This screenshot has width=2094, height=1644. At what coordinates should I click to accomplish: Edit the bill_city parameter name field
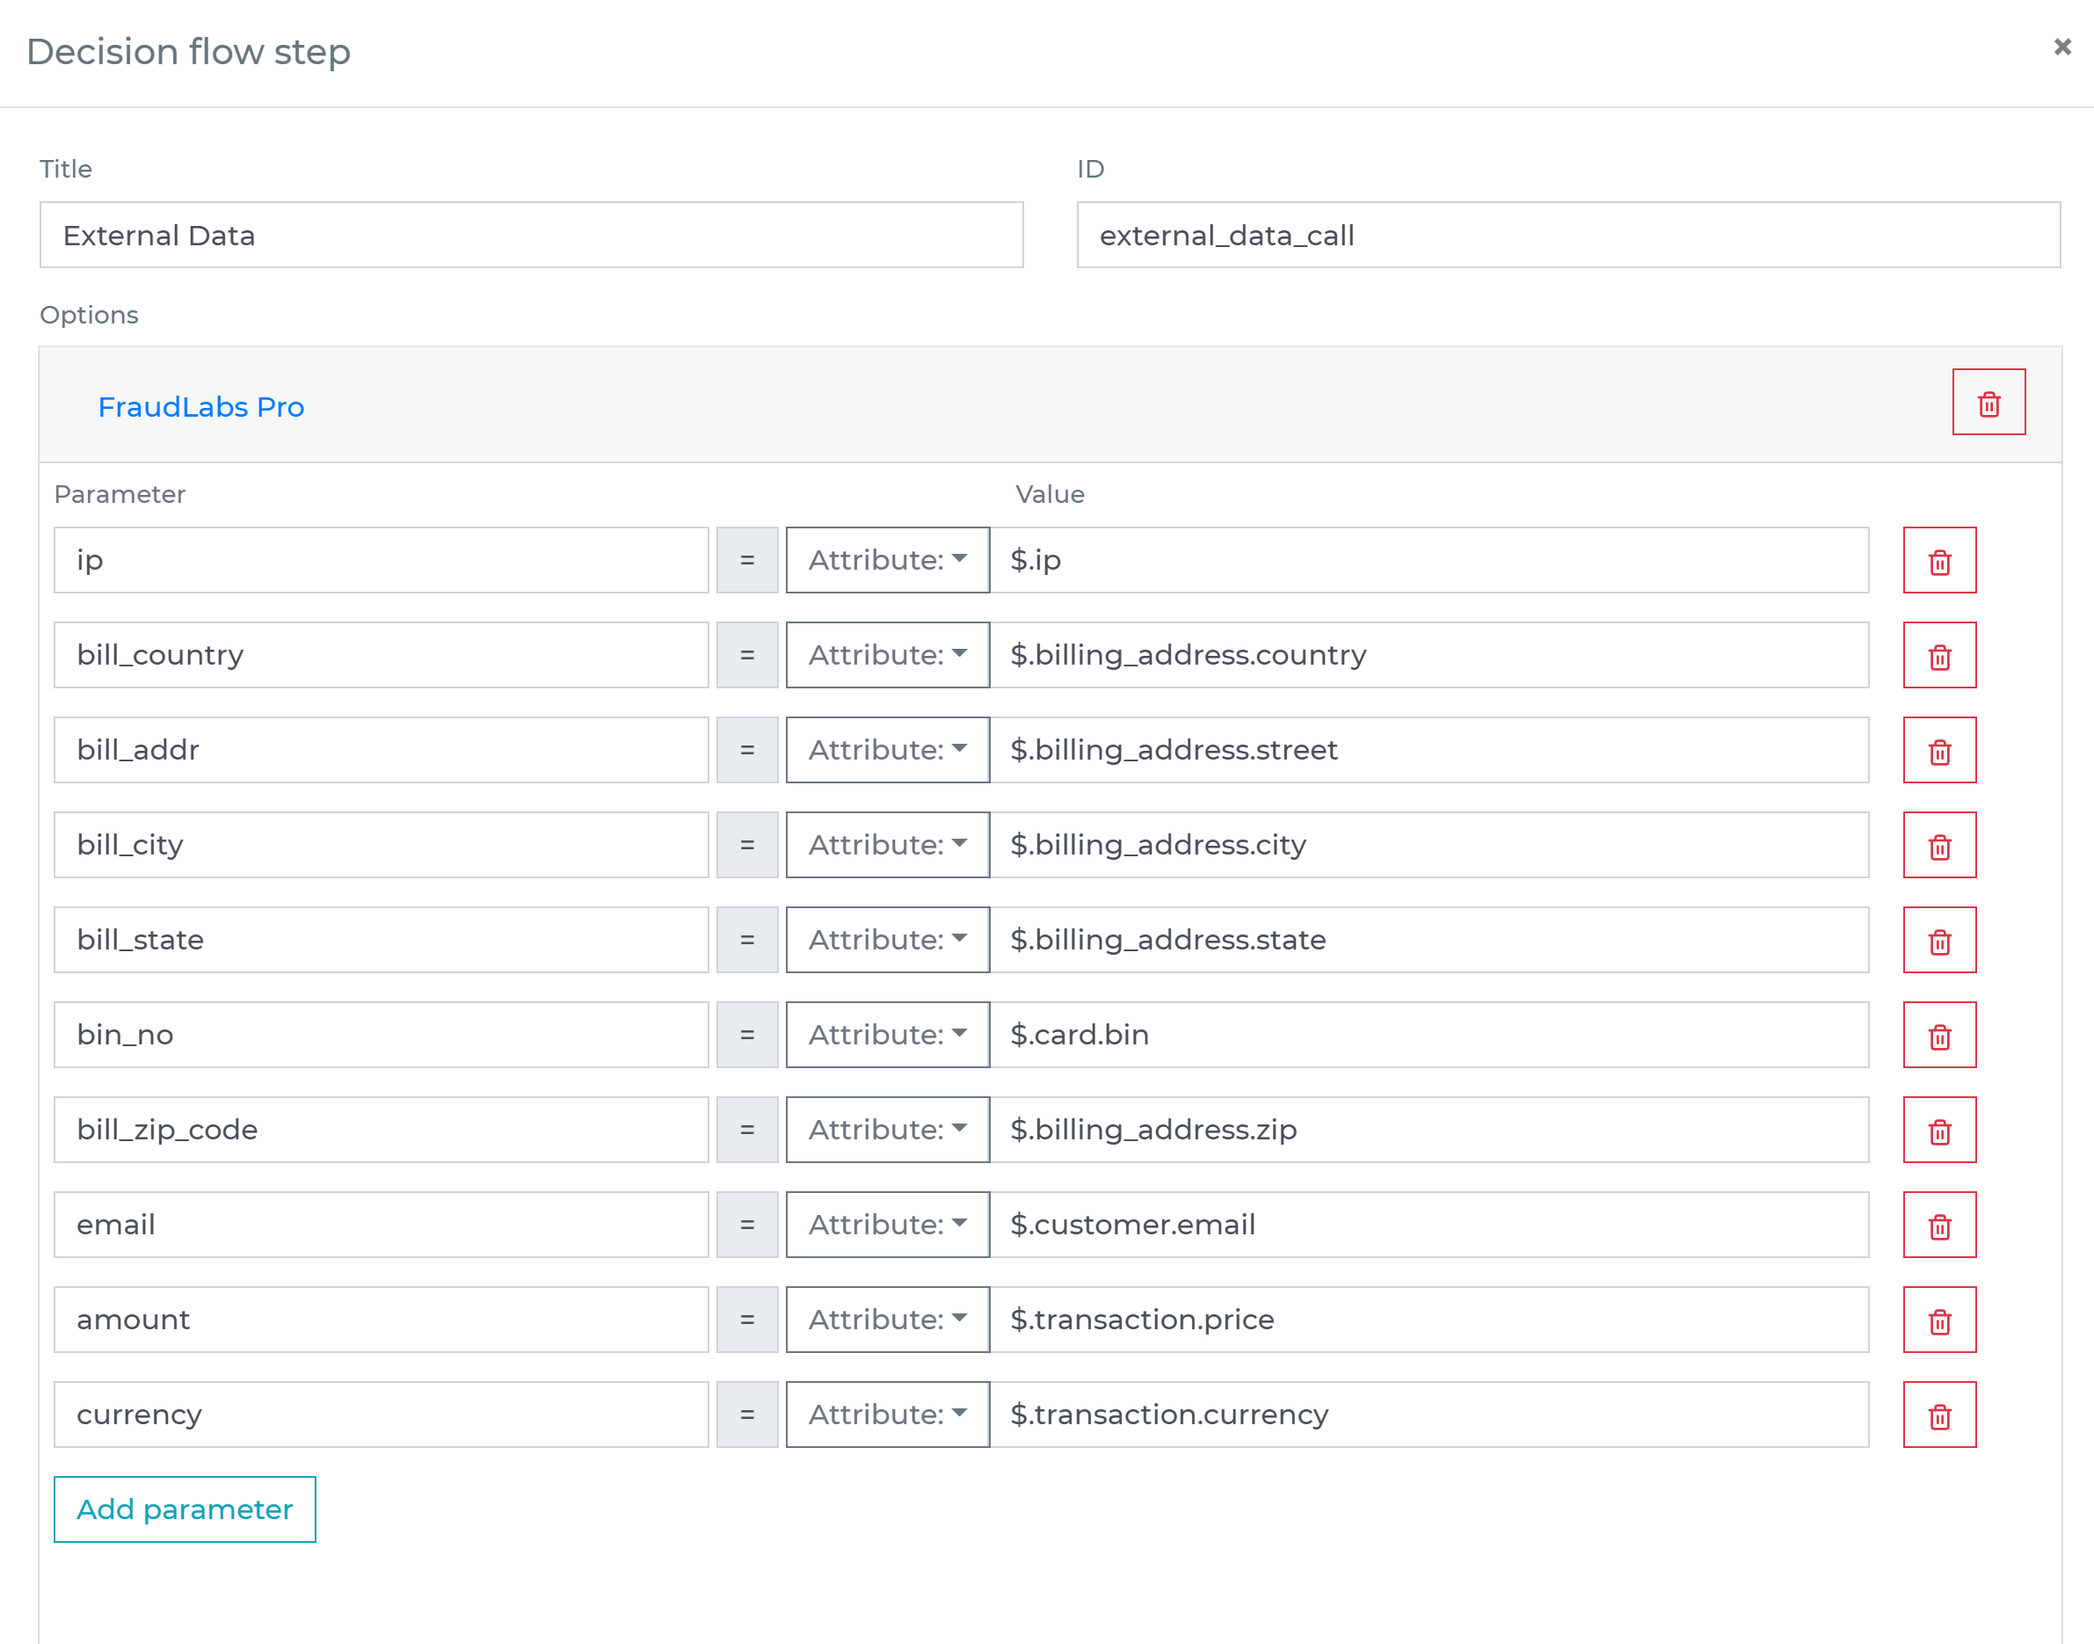point(381,845)
